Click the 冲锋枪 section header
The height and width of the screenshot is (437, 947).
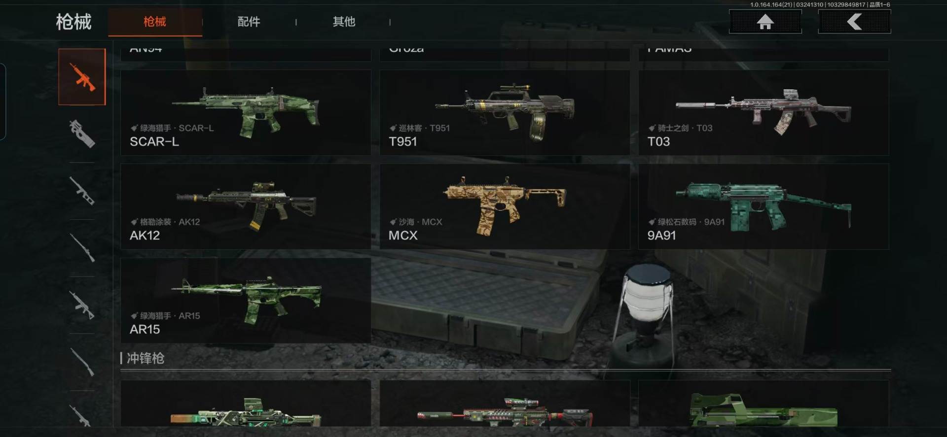click(145, 358)
